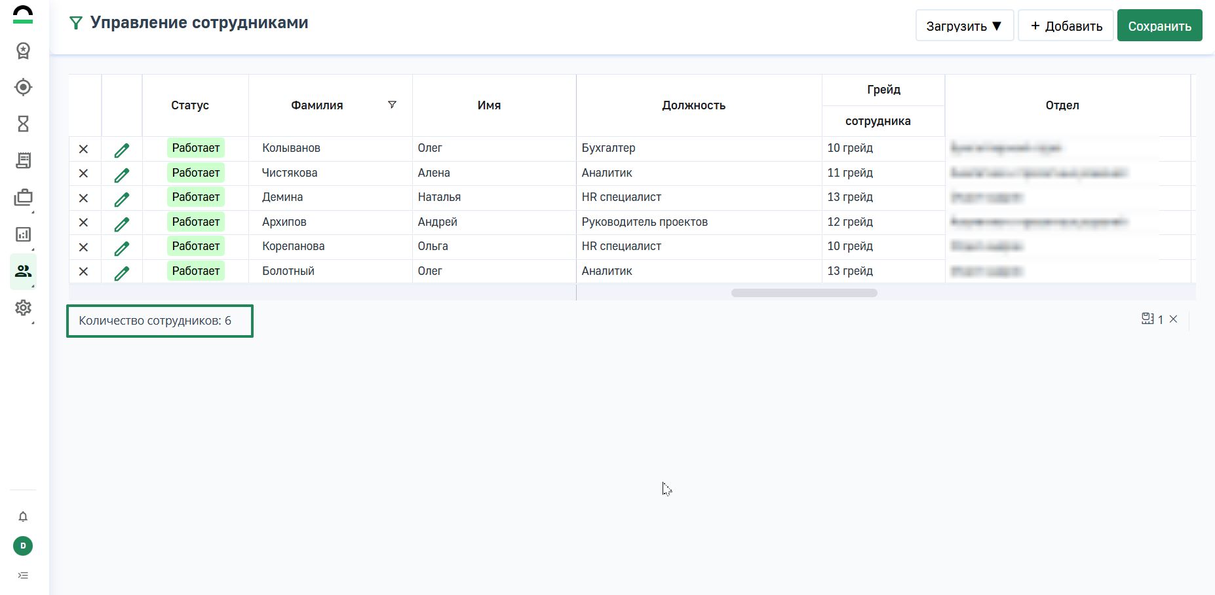Open filter on Фамилия column
Viewport: 1215px width, 595px height.
pos(392,105)
